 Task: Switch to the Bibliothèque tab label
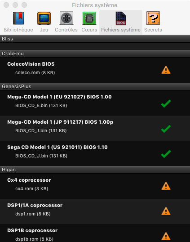click(18, 30)
